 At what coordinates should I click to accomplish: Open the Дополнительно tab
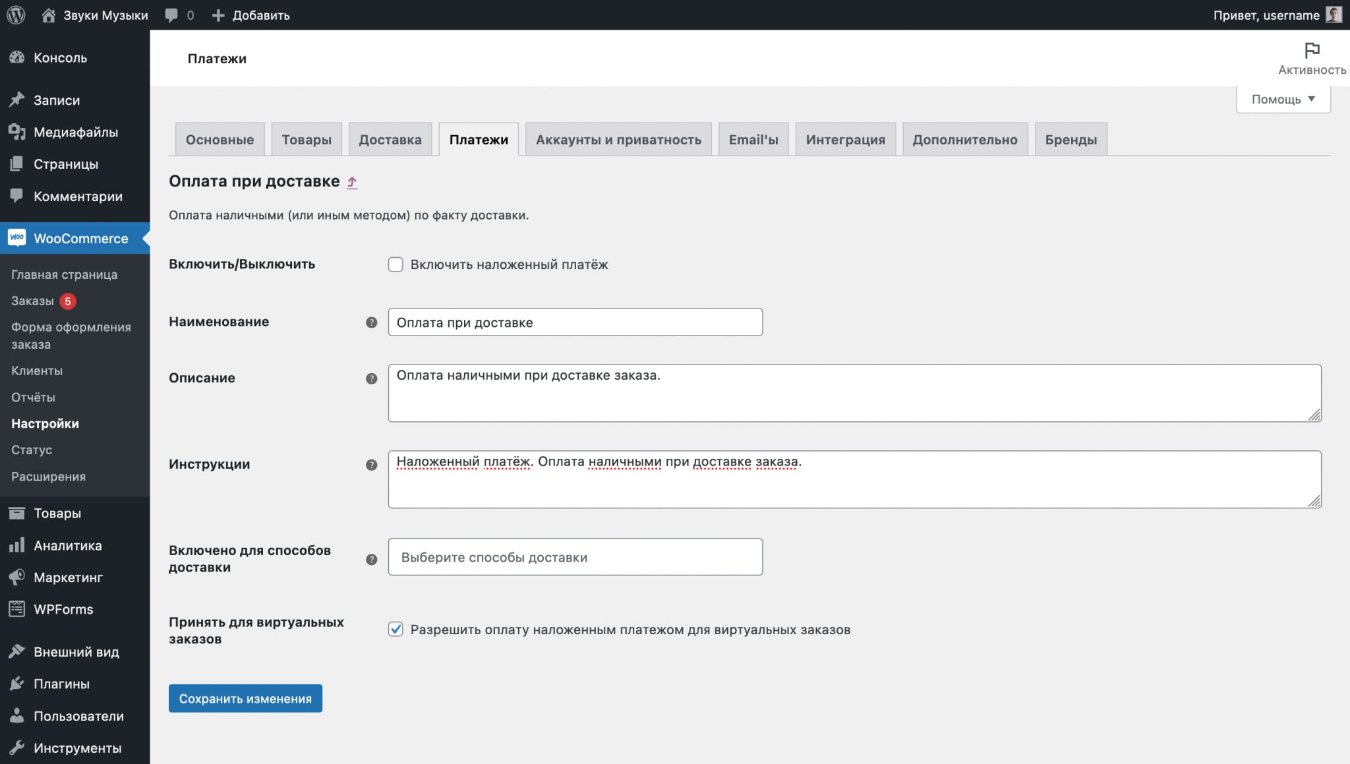(965, 139)
